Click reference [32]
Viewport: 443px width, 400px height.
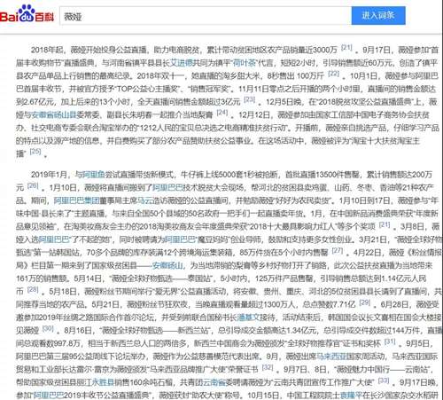[268, 367]
